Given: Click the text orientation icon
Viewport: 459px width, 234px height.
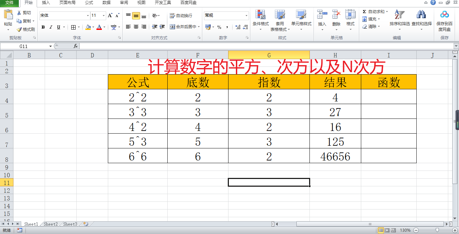Looking at the screenshot, I should coord(154,15).
